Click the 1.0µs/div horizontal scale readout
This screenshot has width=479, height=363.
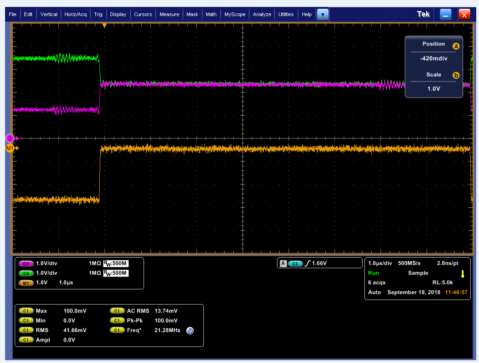click(x=380, y=263)
